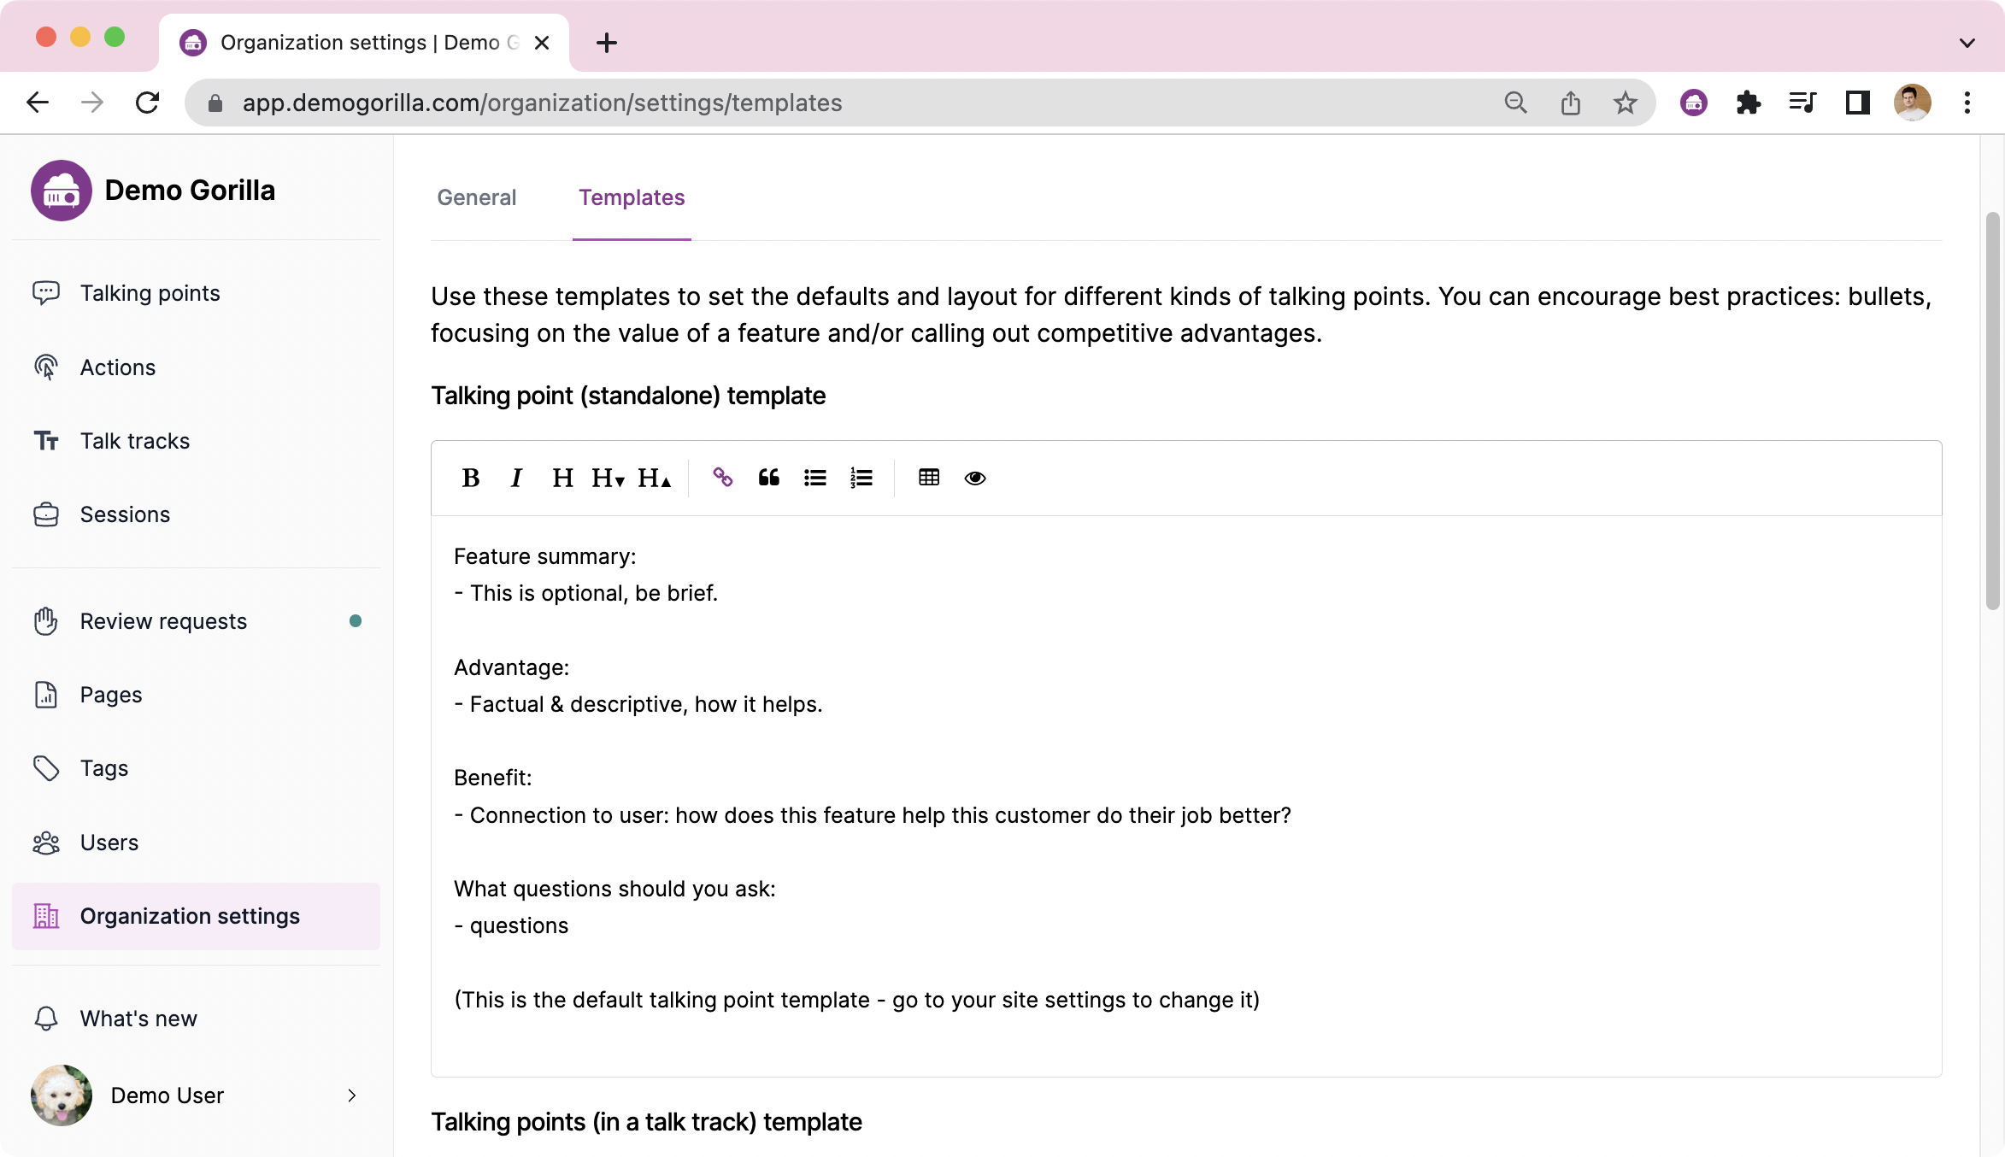Viewport: 2005px width, 1157px height.
Task: Toggle browser side panel button
Action: click(1858, 103)
